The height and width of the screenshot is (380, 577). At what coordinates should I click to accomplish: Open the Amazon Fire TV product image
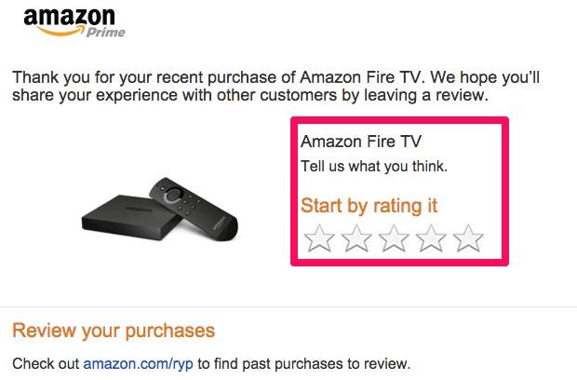point(160,210)
